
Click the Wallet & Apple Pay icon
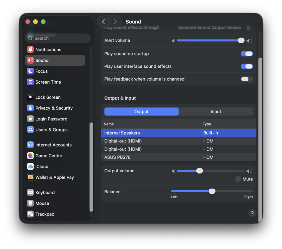pyautogui.click(x=30, y=177)
